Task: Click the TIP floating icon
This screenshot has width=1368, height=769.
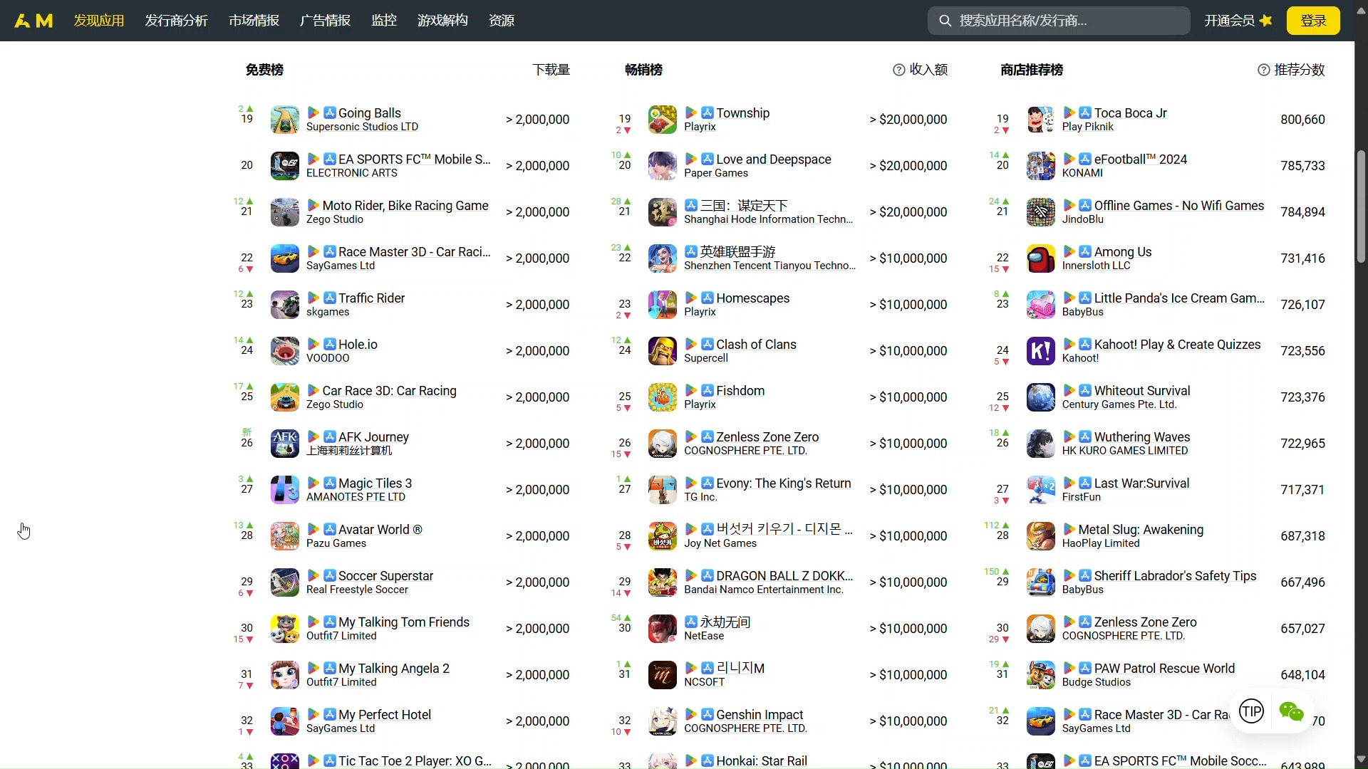Action: [1252, 711]
